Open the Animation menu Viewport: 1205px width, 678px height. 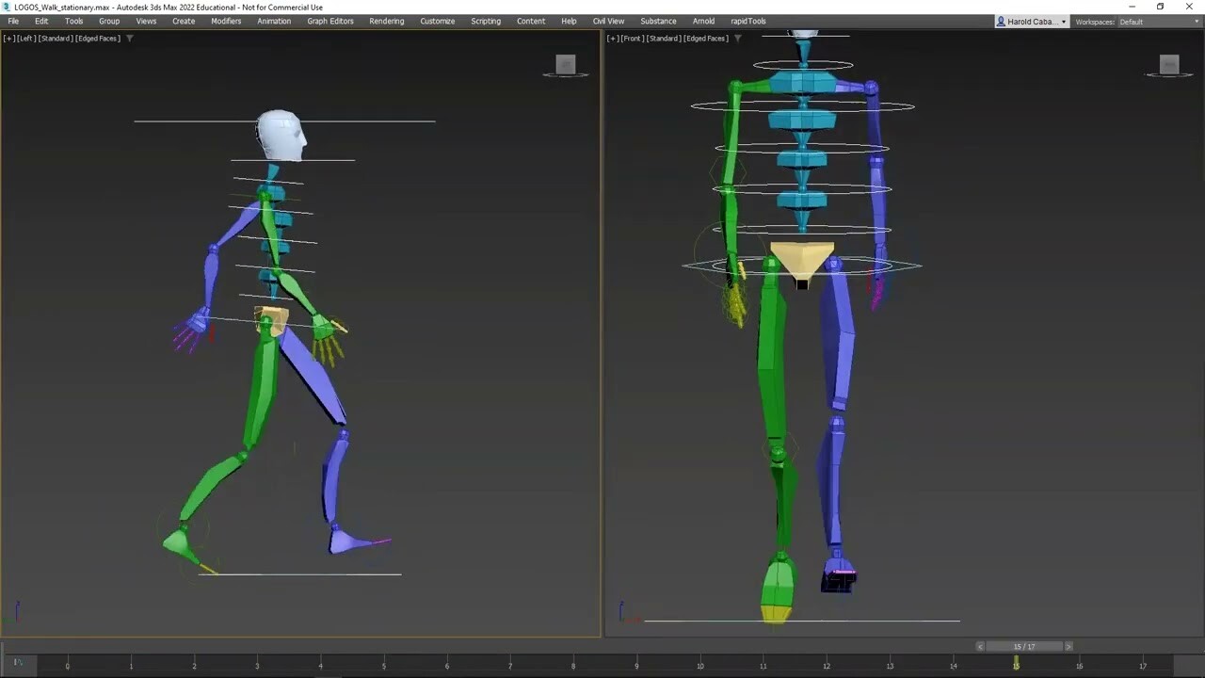pos(274,21)
